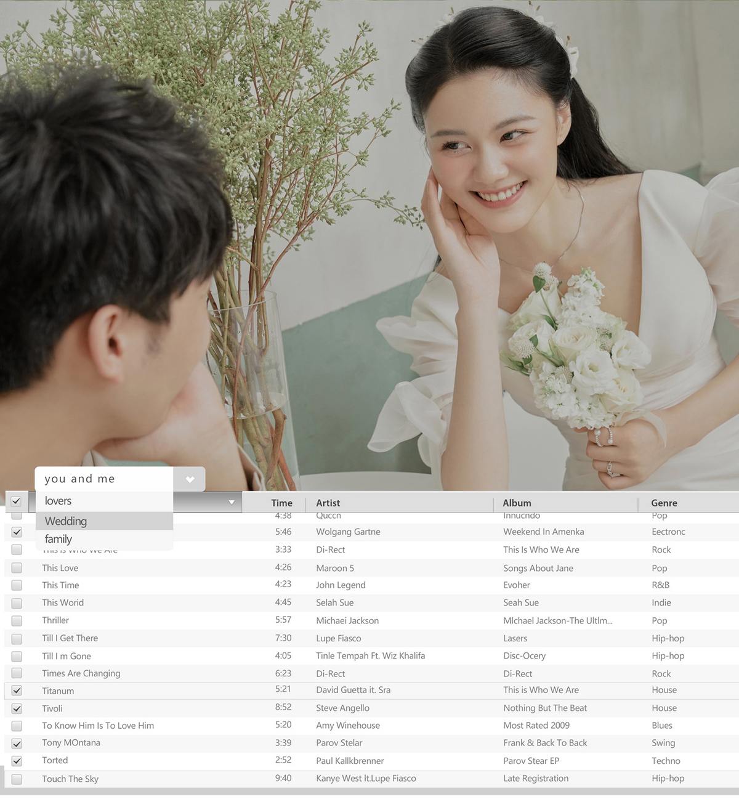Click artist 'Parov Stelar'
739x807 pixels.
click(x=339, y=743)
